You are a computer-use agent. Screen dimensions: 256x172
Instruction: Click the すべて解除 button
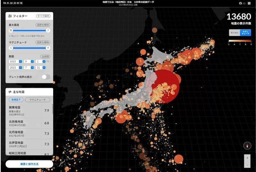point(43,16)
